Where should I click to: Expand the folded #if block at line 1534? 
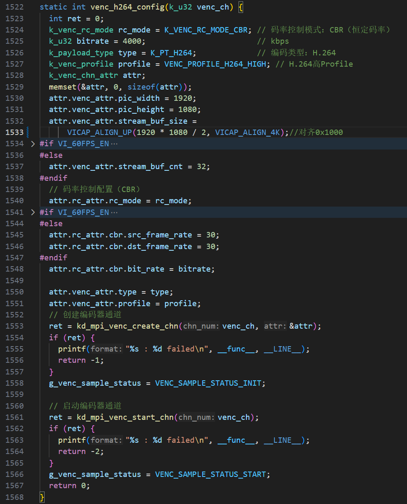point(33,144)
